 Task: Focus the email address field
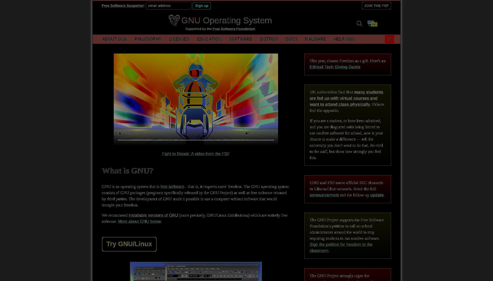click(169, 6)
